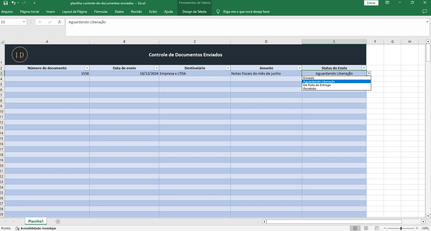Image resolution: width=431 pixels, height=231 pixels.
Task: Click zoom out minus button
Action: [x=385, y=228]
